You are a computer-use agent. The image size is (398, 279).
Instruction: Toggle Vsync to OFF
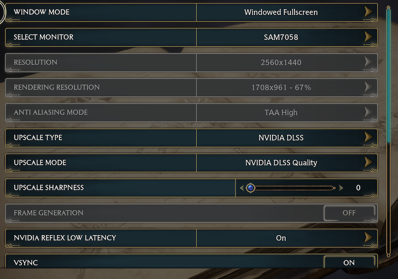coord(349,262)
